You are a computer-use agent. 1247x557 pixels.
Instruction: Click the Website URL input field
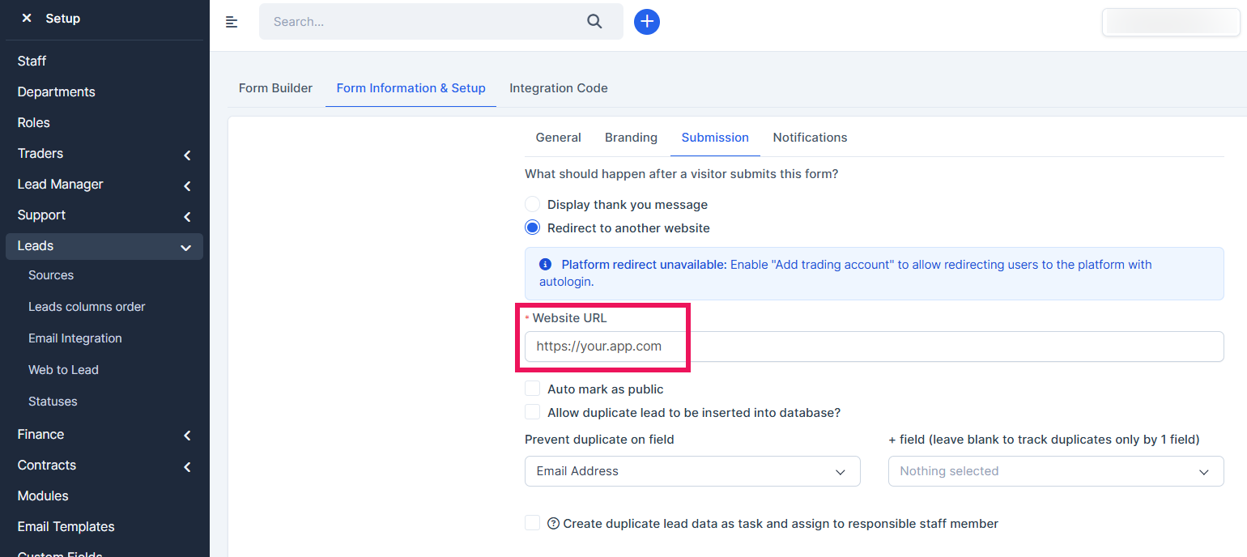point(874,347)
